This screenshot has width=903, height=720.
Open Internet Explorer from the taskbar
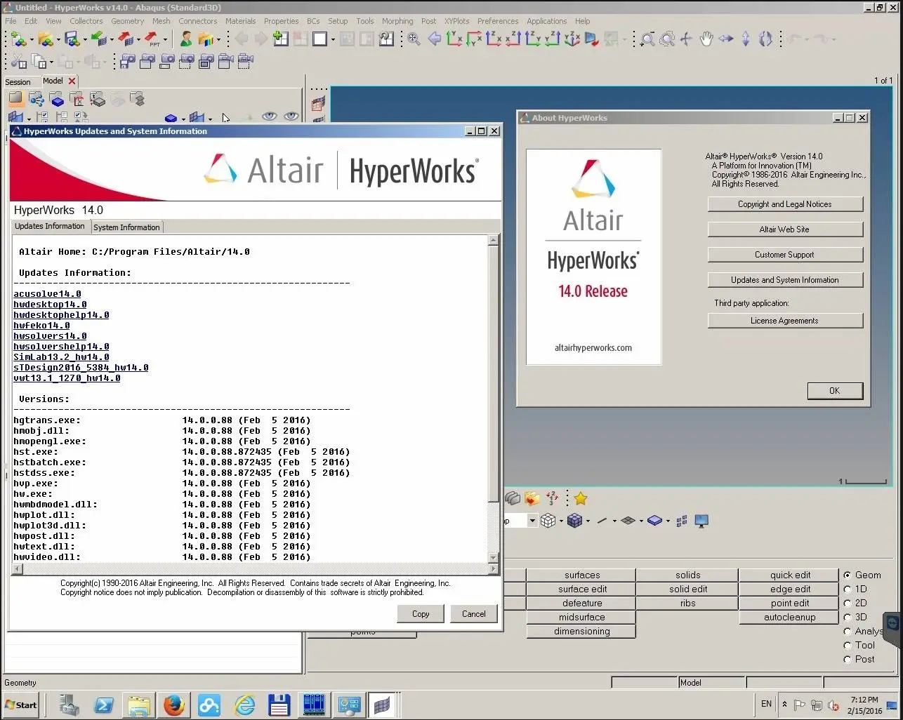[x=245, y=705]
